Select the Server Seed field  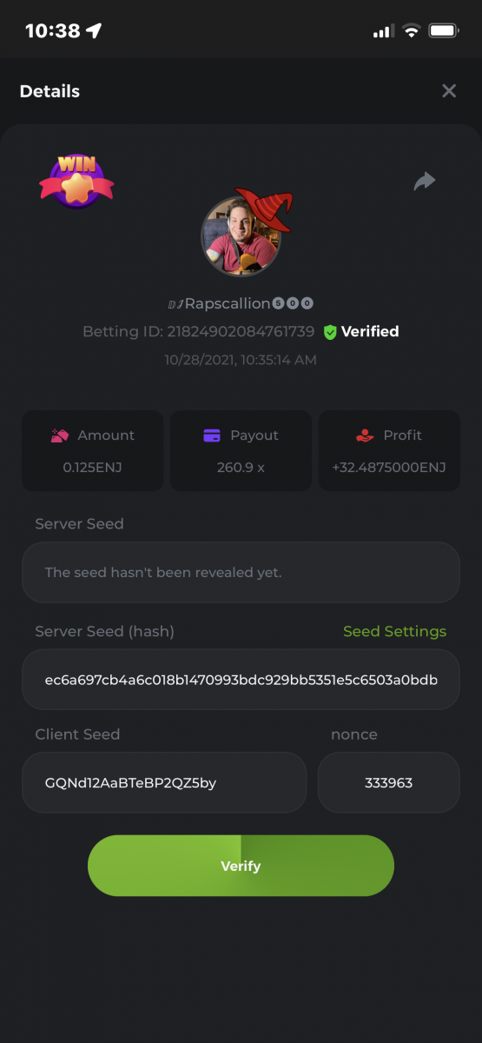241,573
